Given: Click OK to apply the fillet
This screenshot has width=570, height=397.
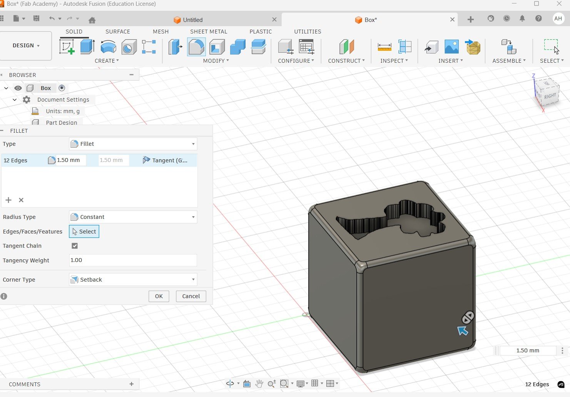Looking at the screenshot, I should (159, 296).
